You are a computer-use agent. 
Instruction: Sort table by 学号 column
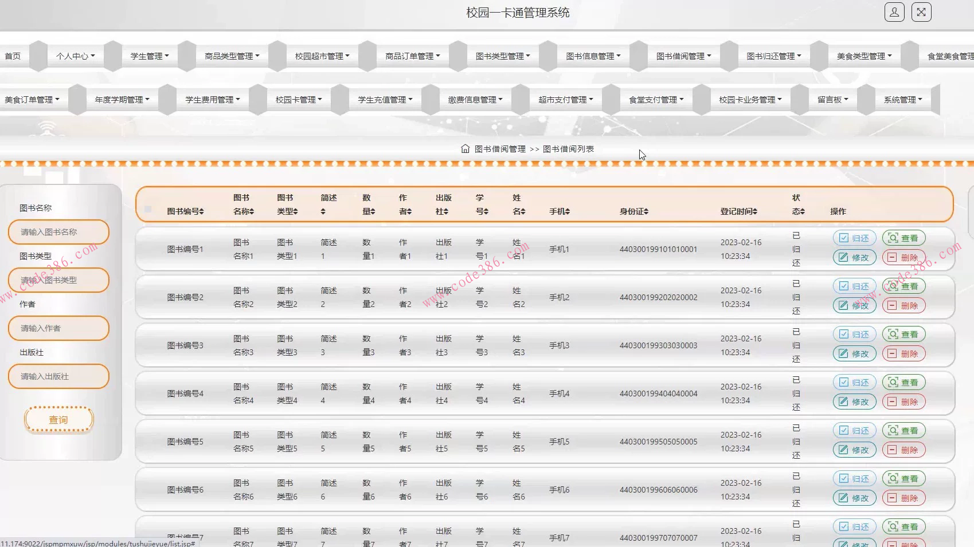[482, 204]
